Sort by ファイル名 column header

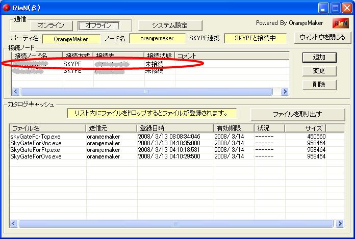48,128
